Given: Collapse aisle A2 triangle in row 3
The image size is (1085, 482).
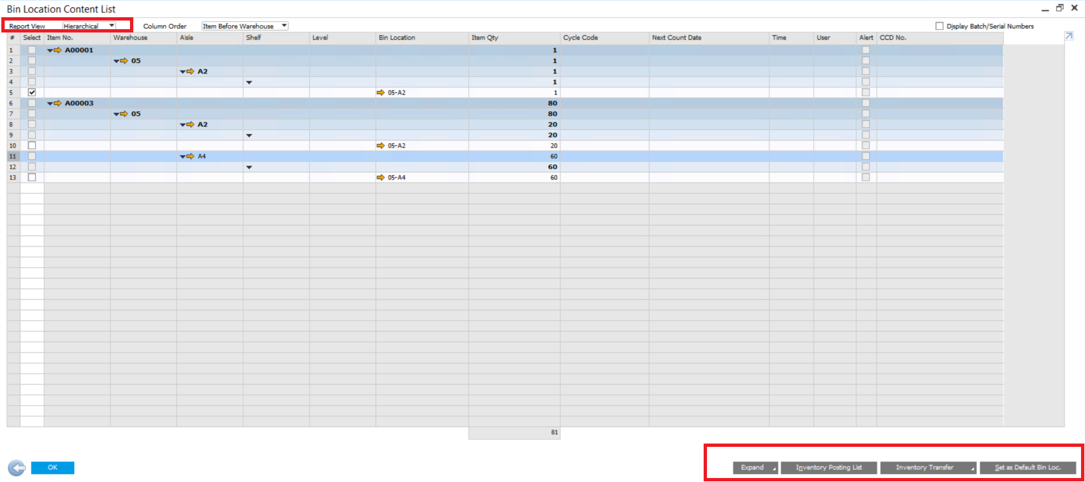Looking at the screenshot, I should (x=182, y=72).
